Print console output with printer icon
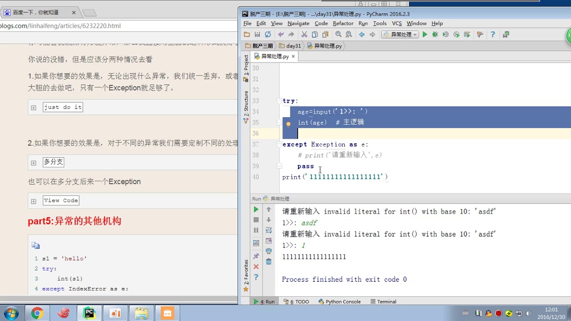 (x=269, y=251)
